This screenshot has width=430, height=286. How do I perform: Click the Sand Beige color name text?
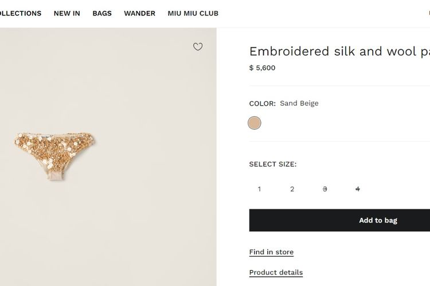coord(299,104)
